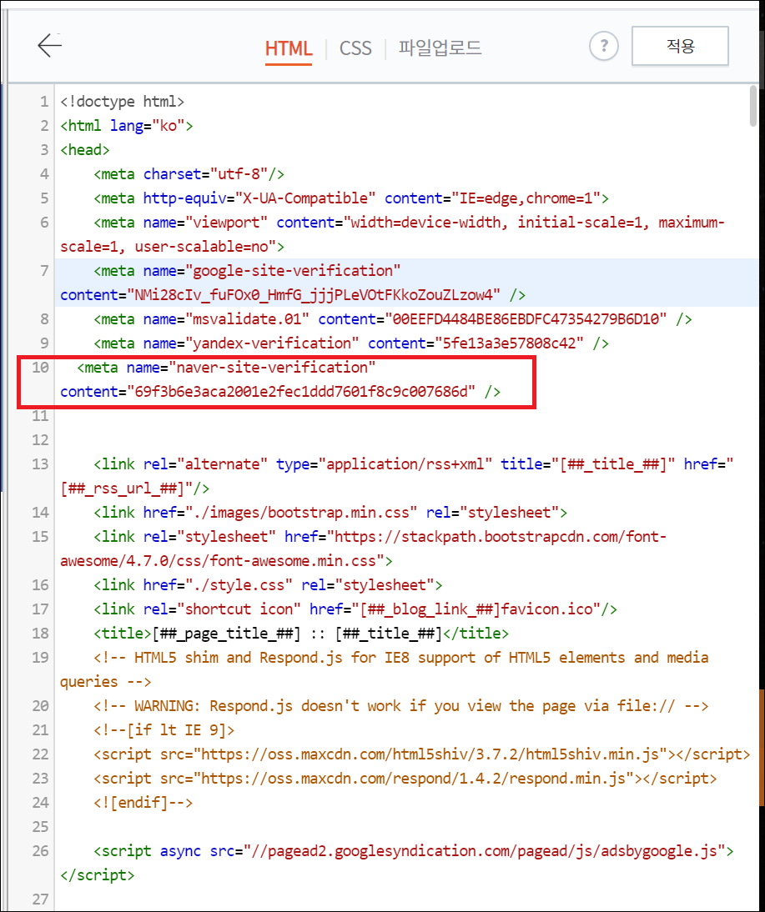The height and width of the screenshot is (912, 765).
Task: Click the closing script tag below line 26
Action: tap(98, 875)
